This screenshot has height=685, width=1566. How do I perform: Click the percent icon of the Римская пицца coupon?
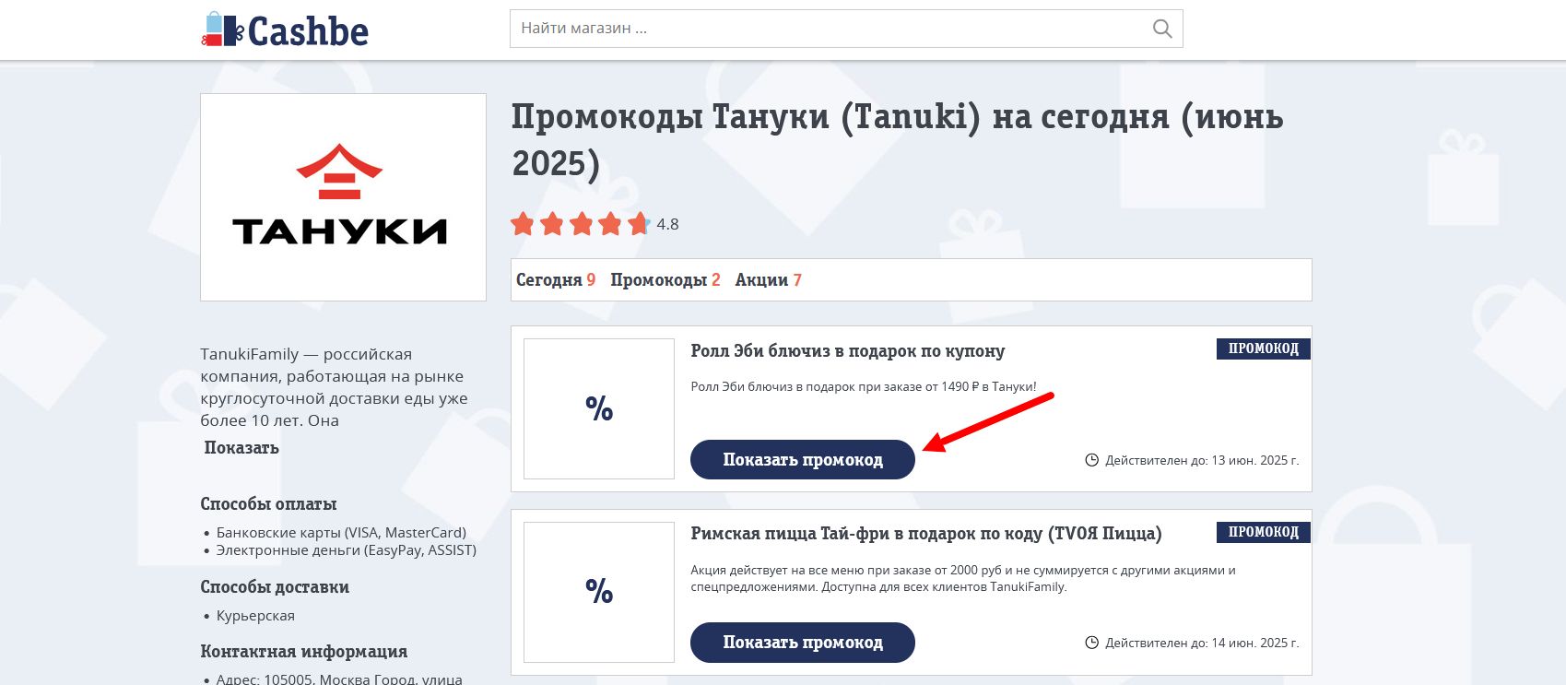pyautogui.click(x=599, y=592)
